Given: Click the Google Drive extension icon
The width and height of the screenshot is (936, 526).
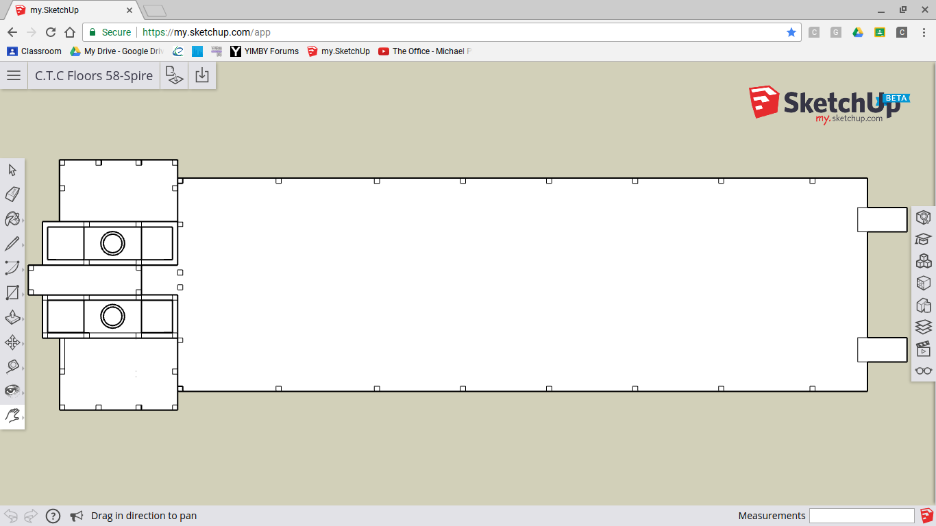Looking at the screenshot, I should (858, 32).
